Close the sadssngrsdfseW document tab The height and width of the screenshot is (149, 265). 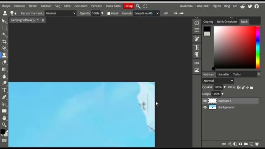[x=43, y=20]
